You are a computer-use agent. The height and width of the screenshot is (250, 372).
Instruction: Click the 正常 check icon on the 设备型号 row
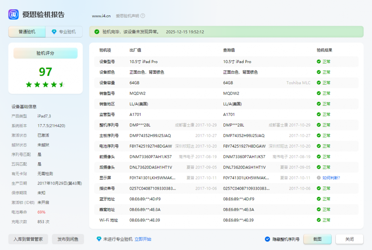[x=318, y=62]
